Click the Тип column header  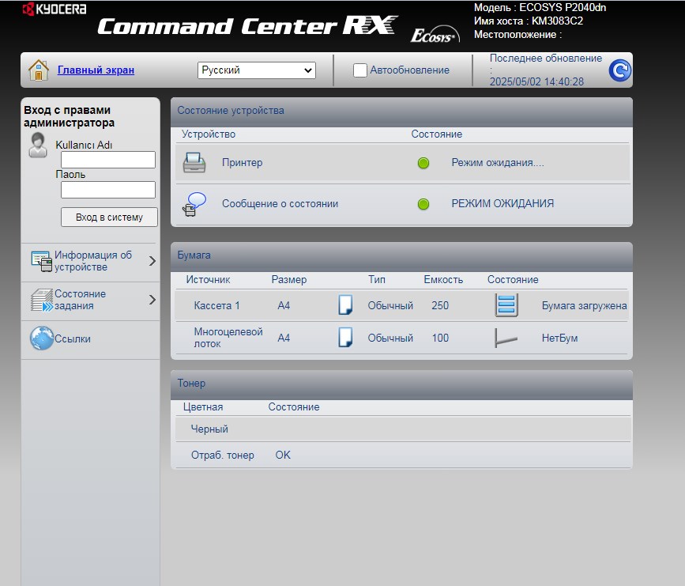pos(377,280)
